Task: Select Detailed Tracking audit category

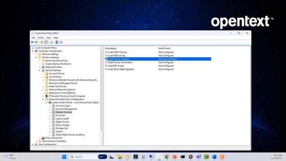Action: (63, 112)
